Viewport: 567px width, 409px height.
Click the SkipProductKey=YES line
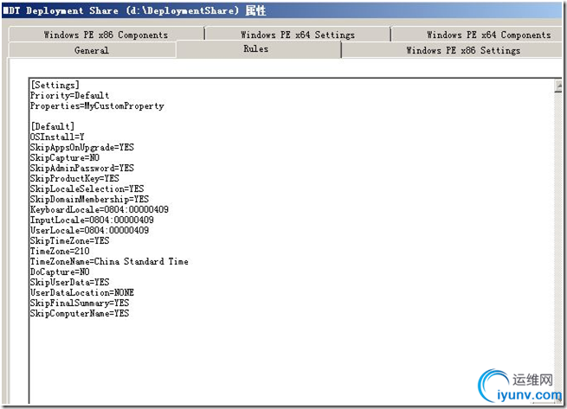[x=74, y=178]
